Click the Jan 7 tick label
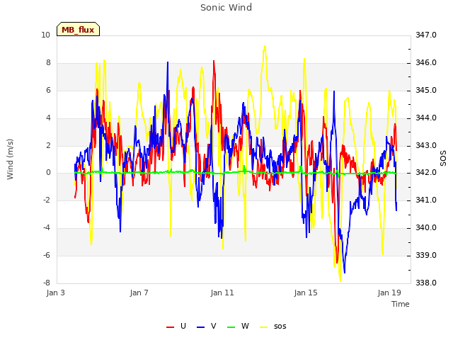Screen dimensions: 453x340 (139, 293)
